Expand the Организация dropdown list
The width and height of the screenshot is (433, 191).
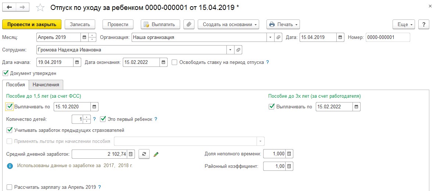click(271, 37)
